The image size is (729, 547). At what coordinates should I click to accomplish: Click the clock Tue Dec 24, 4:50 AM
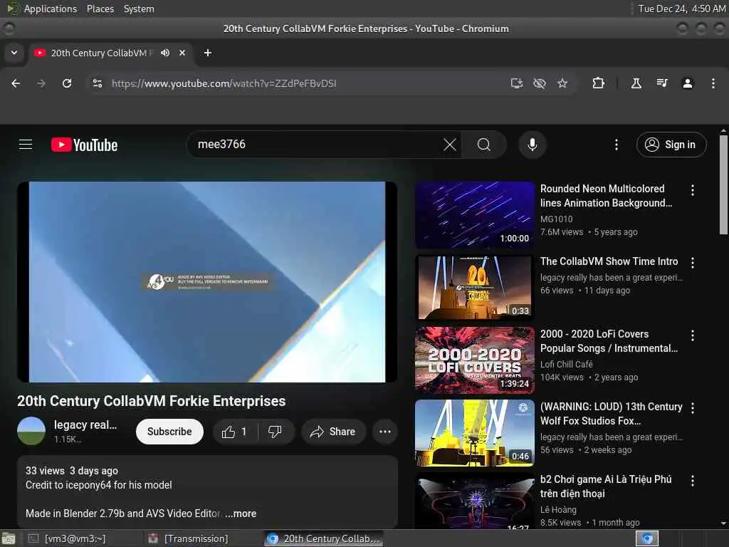[681, 9]
